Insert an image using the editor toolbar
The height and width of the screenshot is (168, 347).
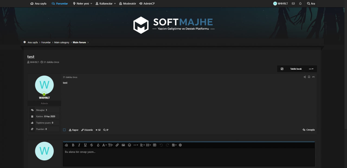[123, 145]
